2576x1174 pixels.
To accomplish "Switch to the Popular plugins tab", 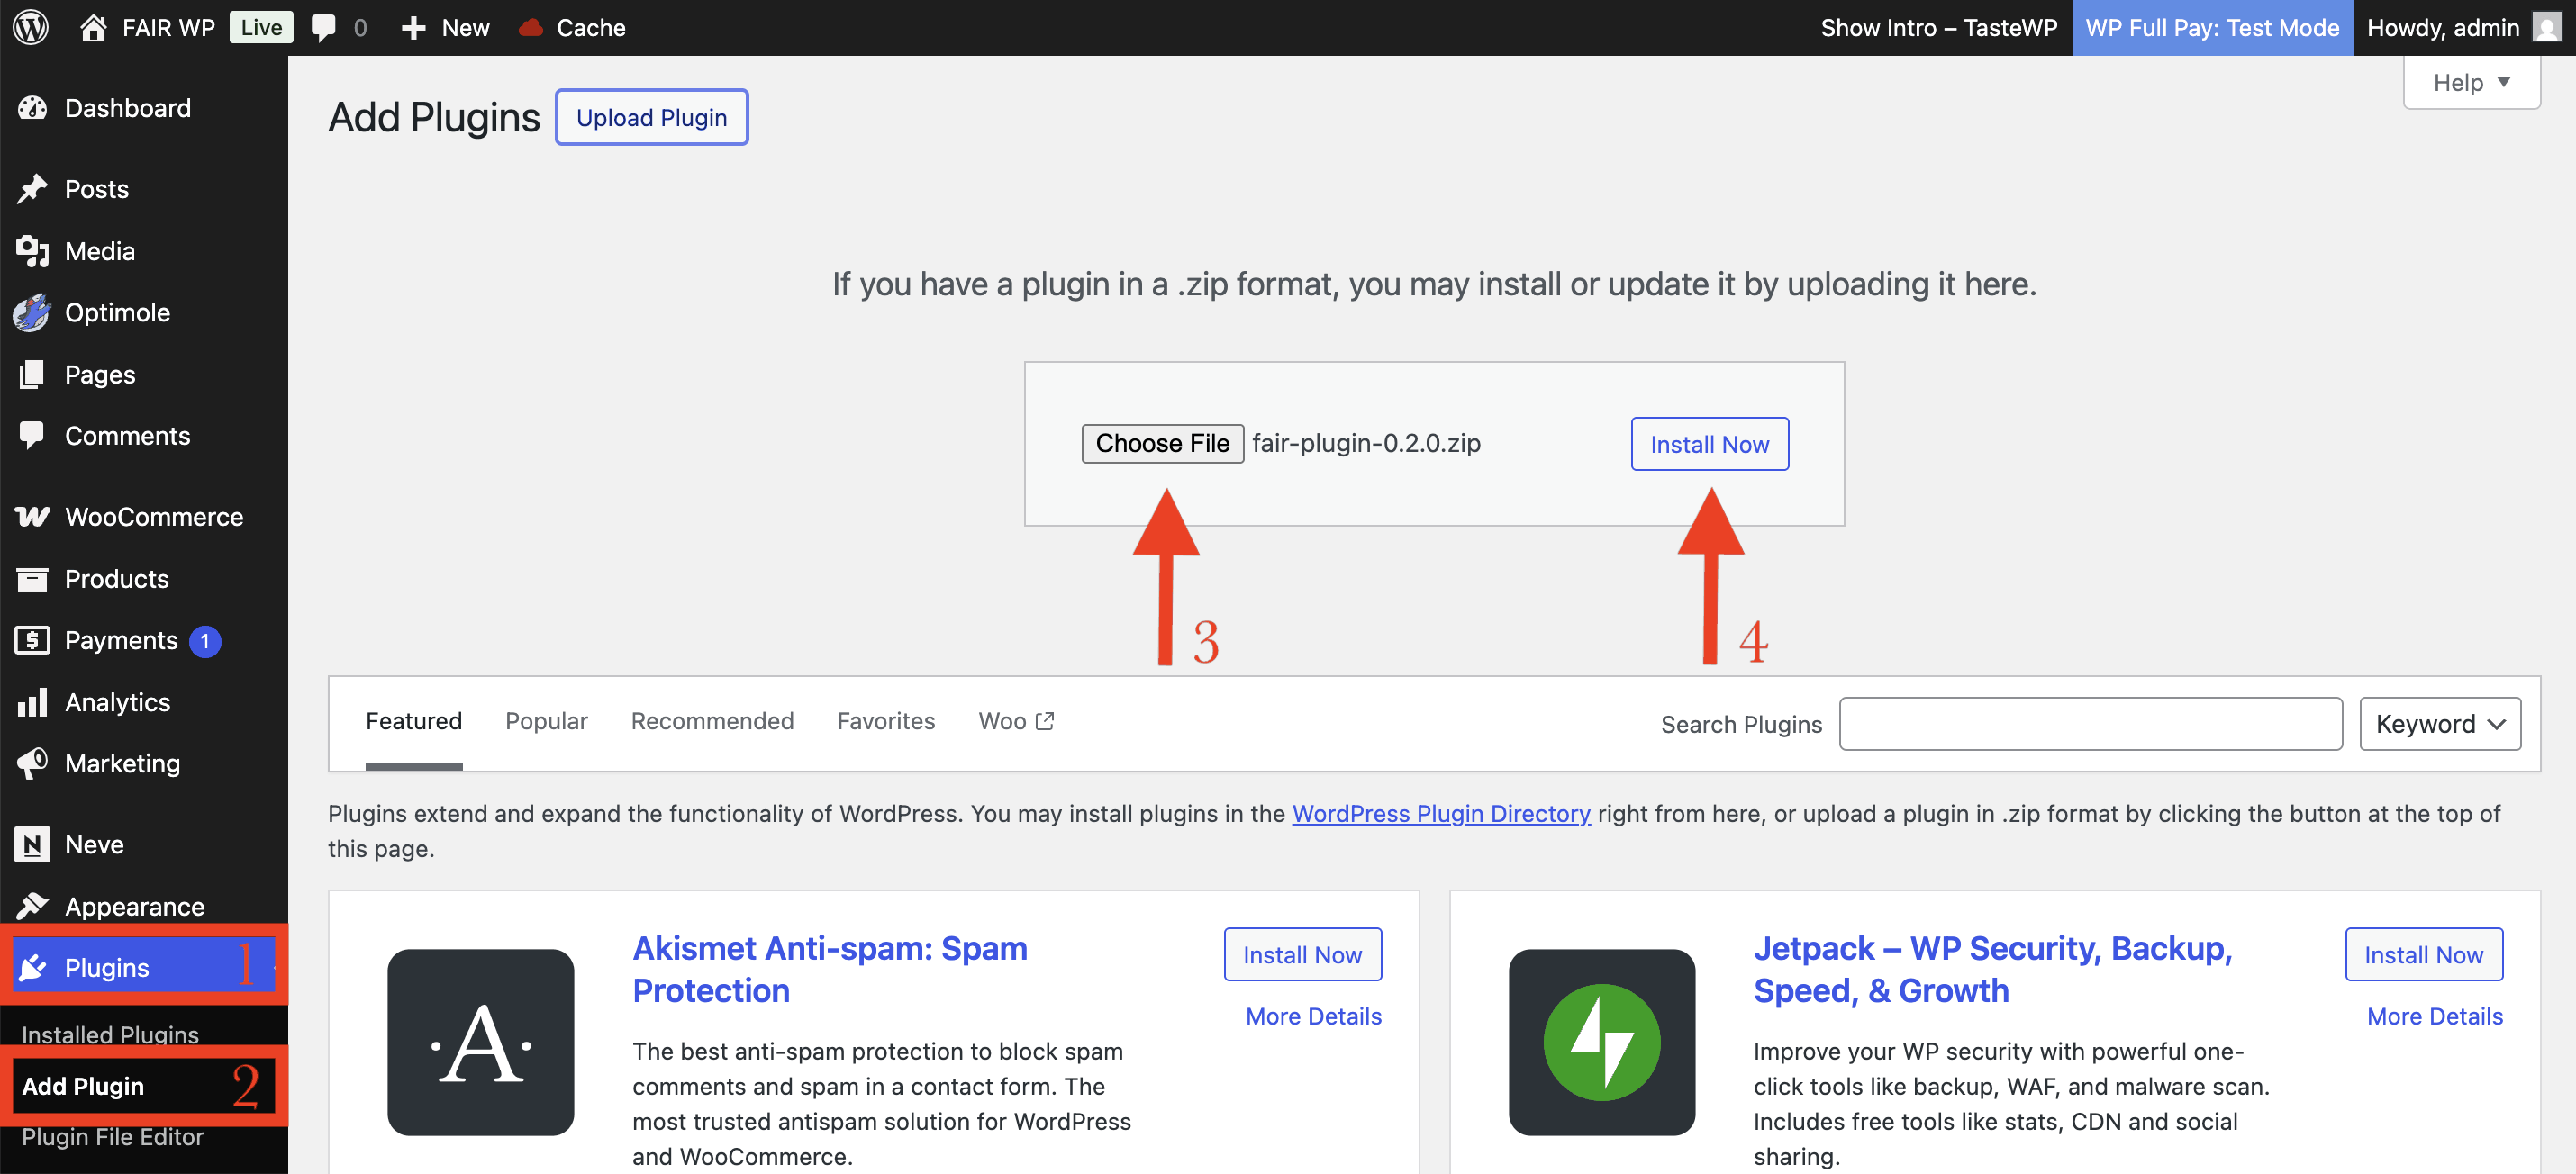I will coord(547,720).
